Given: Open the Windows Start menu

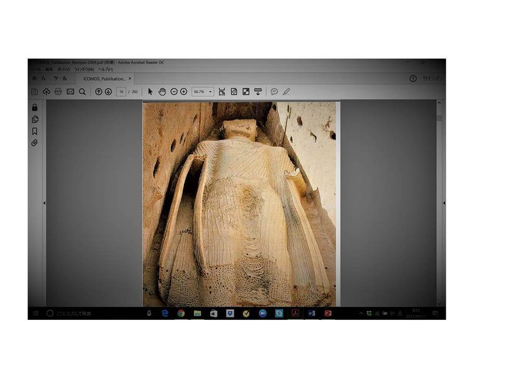Looking at the screenshot, I should tap(35, 313).
